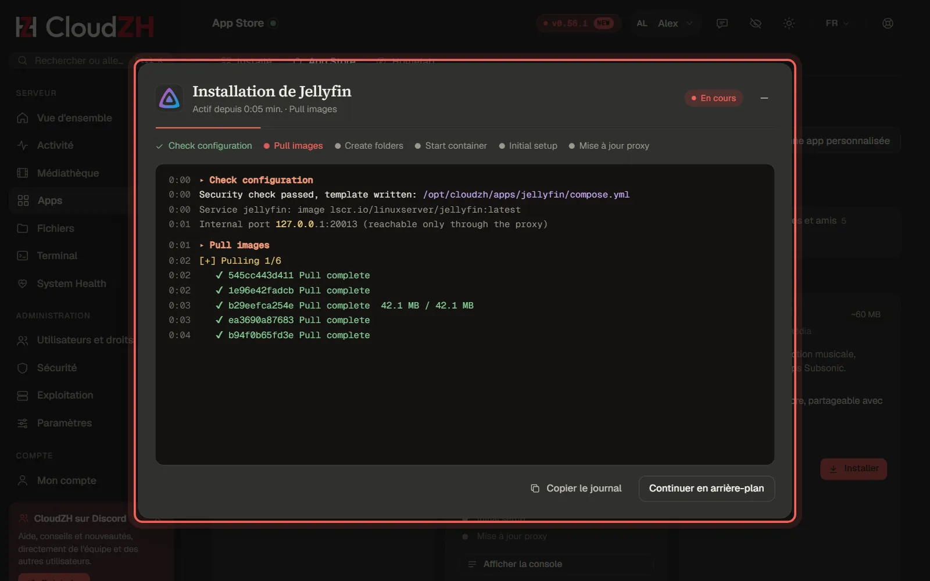Click the copy icon beside Copier le journal
This screenshot has height=581, width=930.
pyautogui.click(x=535, y=489)
